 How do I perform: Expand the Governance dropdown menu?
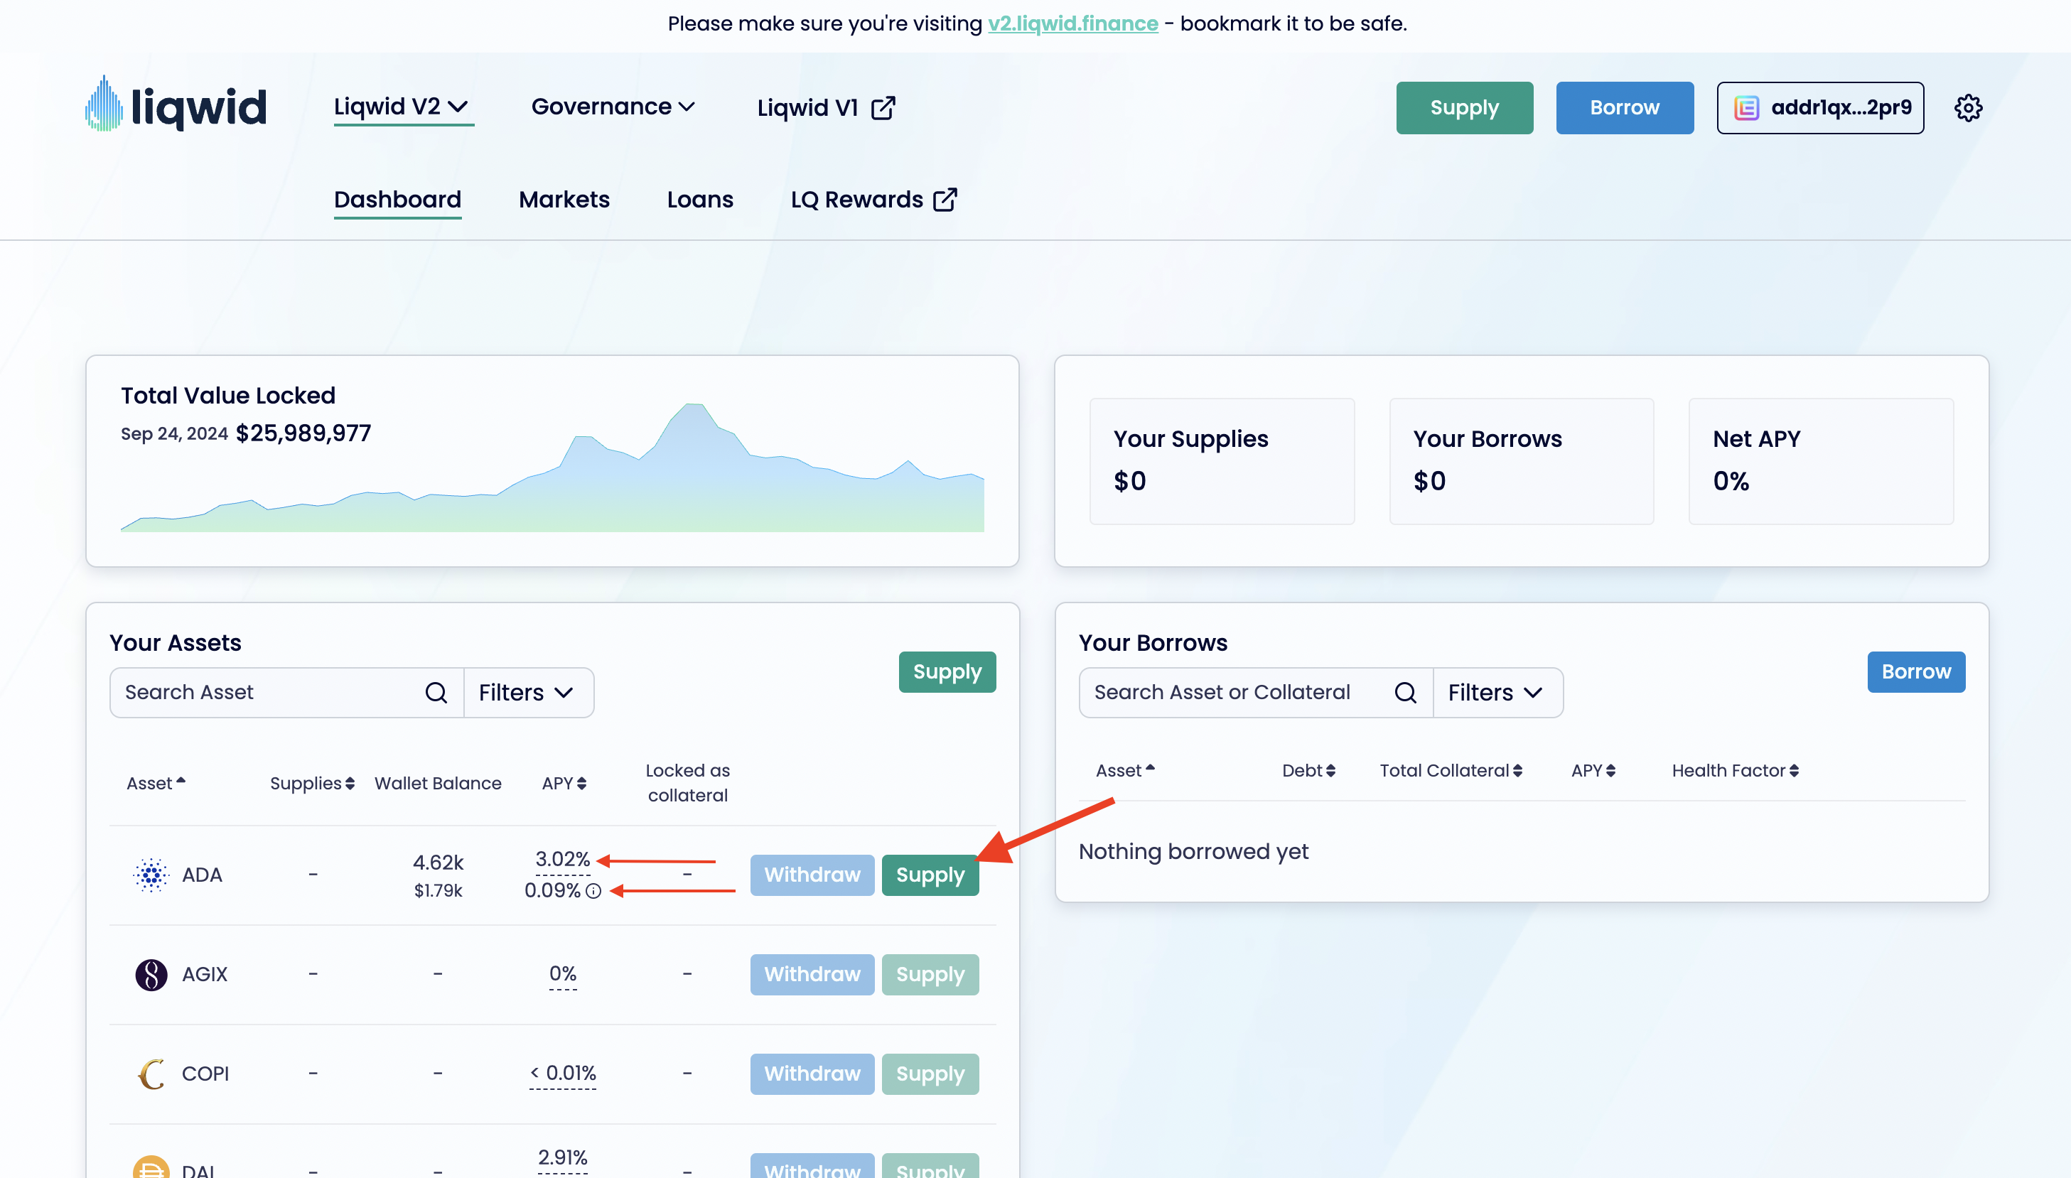(613, 107)
